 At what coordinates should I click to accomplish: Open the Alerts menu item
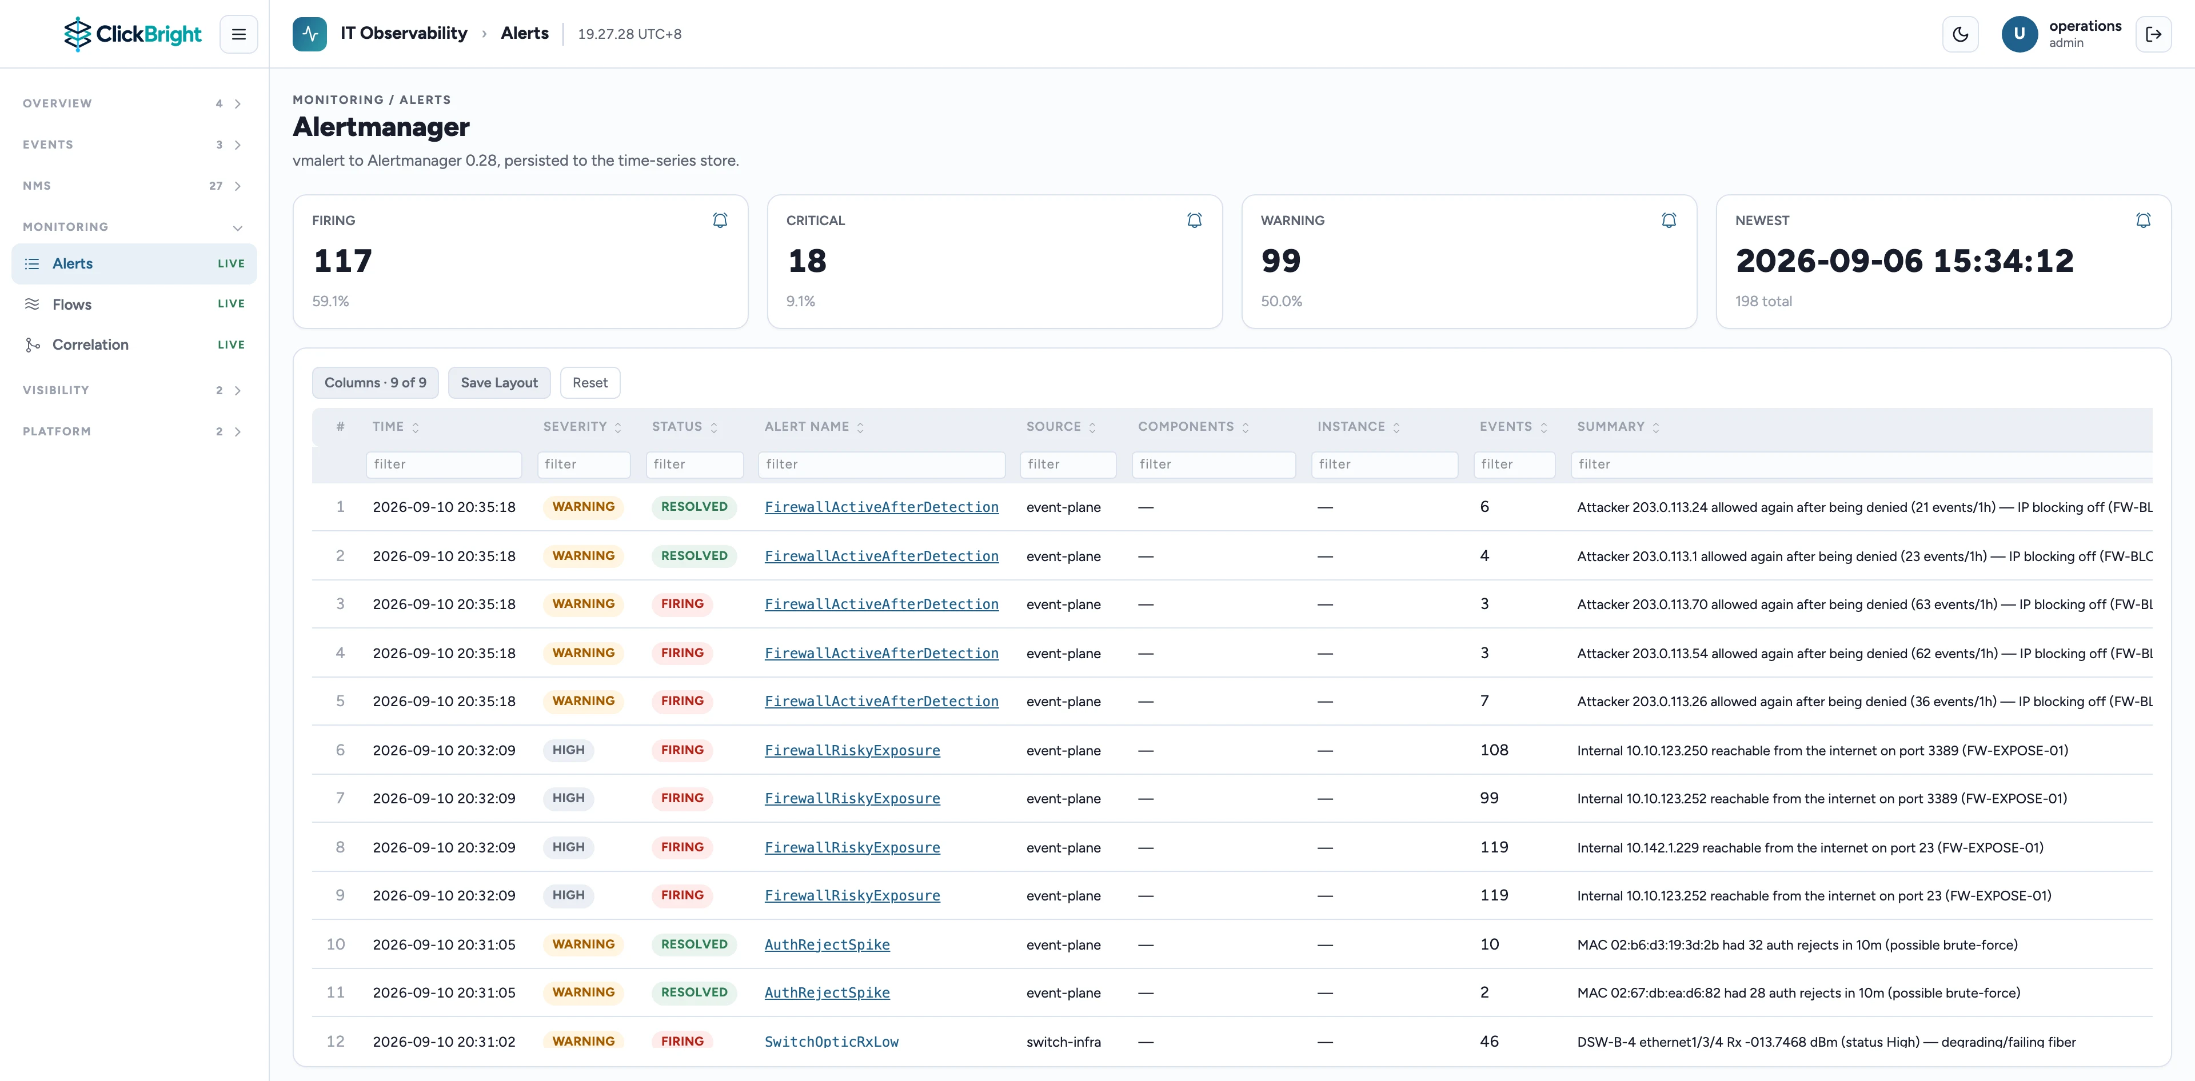[x=134, y=263]
